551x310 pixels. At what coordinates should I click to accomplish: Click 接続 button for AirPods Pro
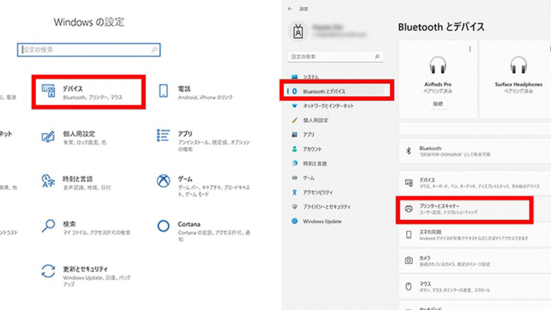(438, 104)
